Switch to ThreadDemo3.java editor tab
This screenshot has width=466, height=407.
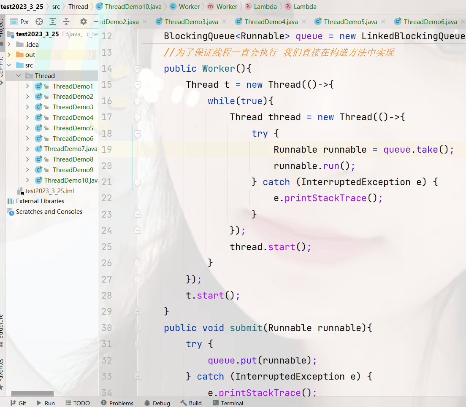pos(191,22)
